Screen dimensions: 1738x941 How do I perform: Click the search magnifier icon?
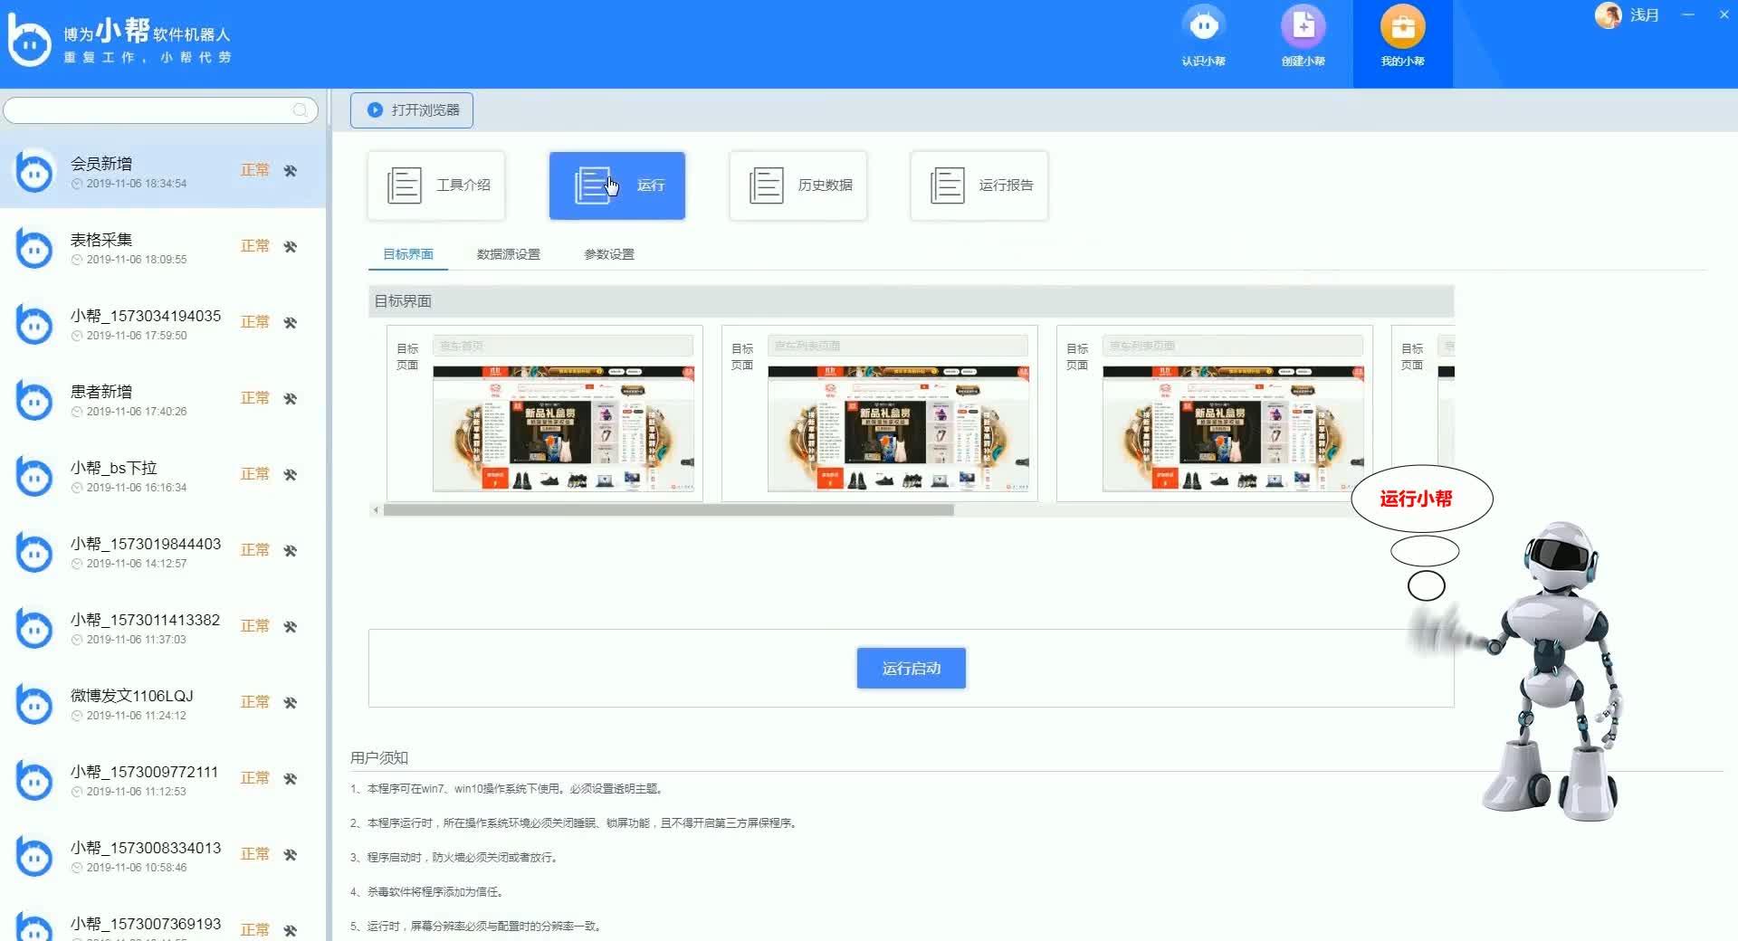coord(301,110)
